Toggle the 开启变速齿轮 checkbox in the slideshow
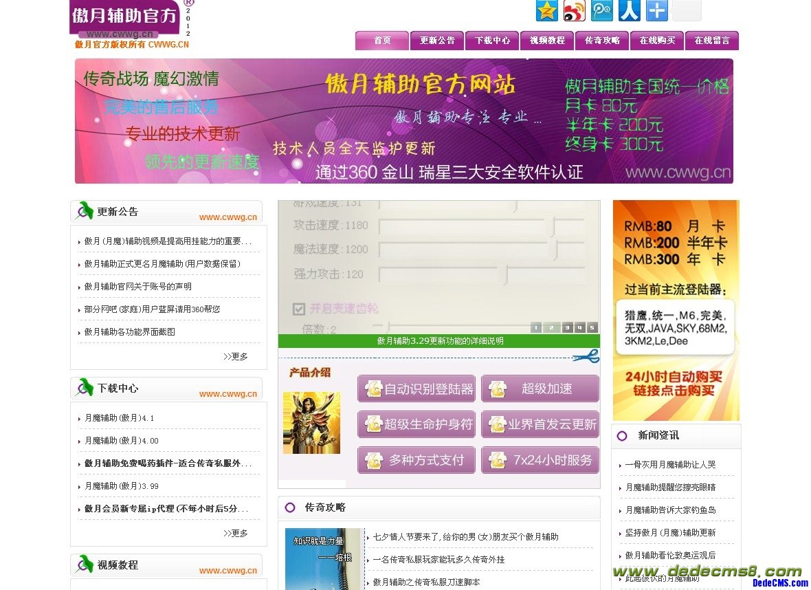 point(299,309)
